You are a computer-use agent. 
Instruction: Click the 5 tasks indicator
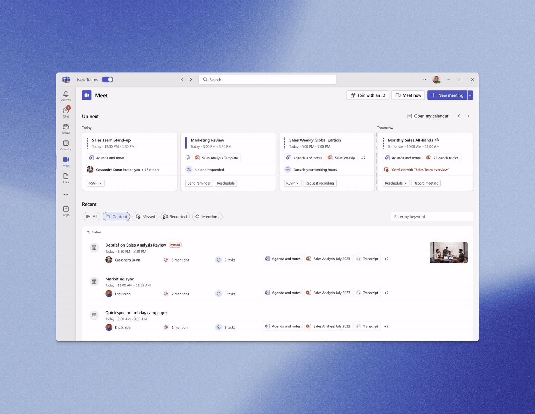pyautogui.click(x=225, y=294)
